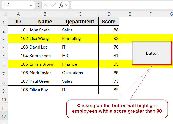
Task: Select the cell containing Operations
Action: (x=80, y=73)
